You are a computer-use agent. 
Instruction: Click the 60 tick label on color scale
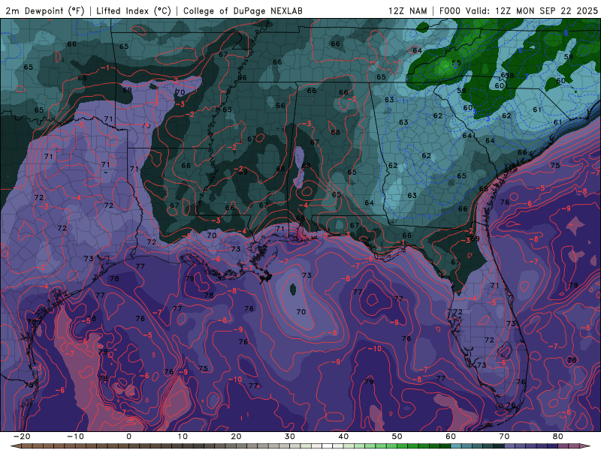[451, 436]
